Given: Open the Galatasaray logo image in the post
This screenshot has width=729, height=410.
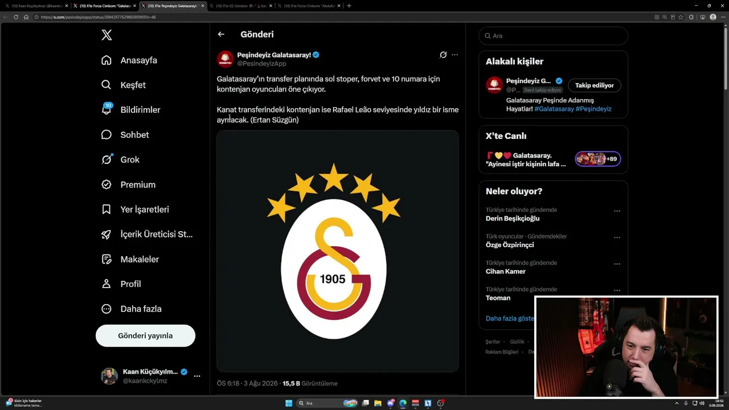Looking at the screenshot, I should [x=338, y=251].
